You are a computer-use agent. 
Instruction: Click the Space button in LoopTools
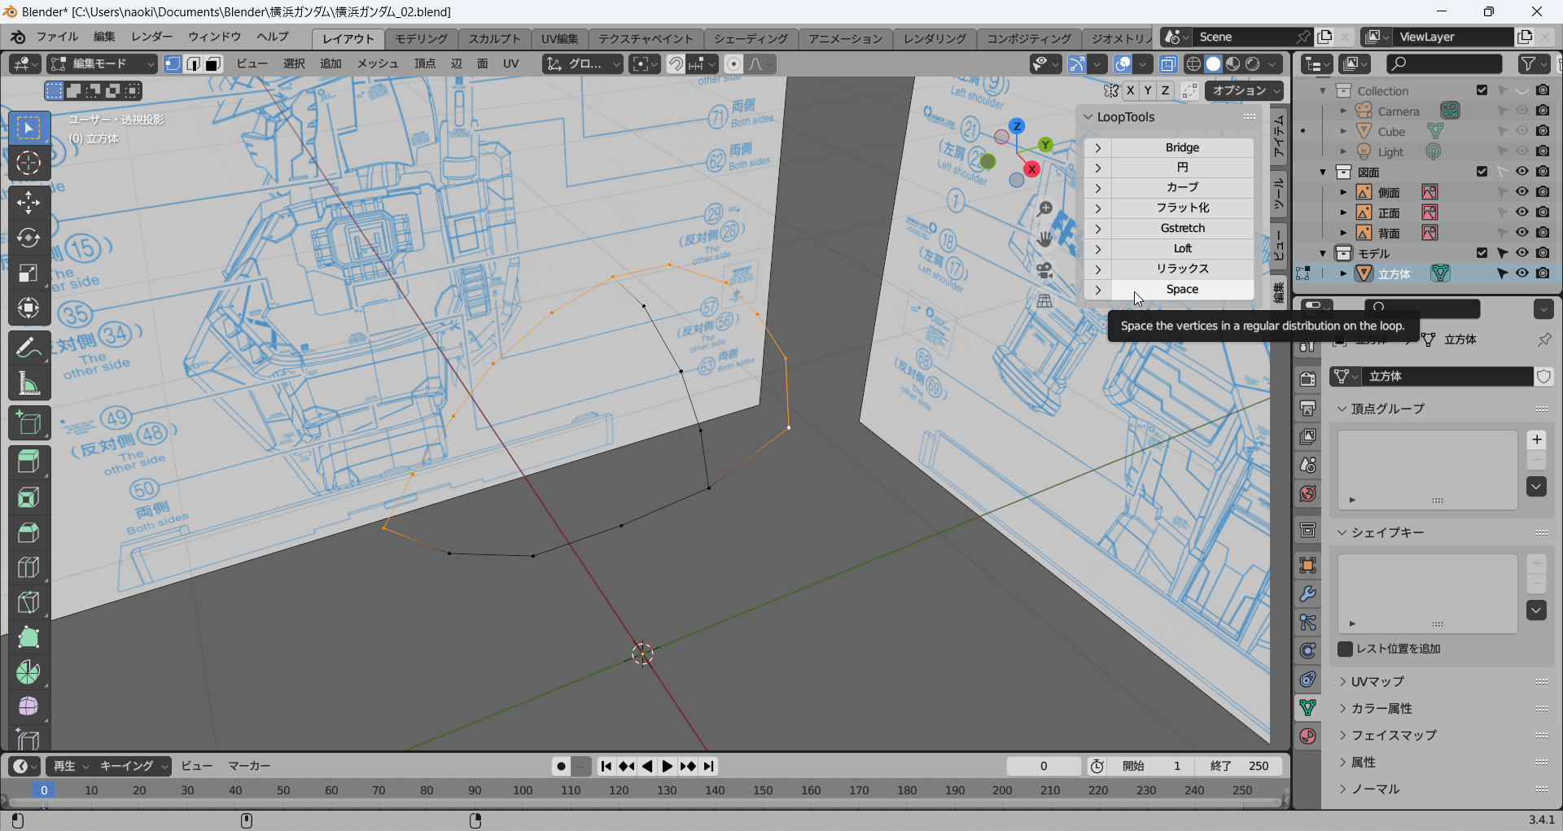1182,290
